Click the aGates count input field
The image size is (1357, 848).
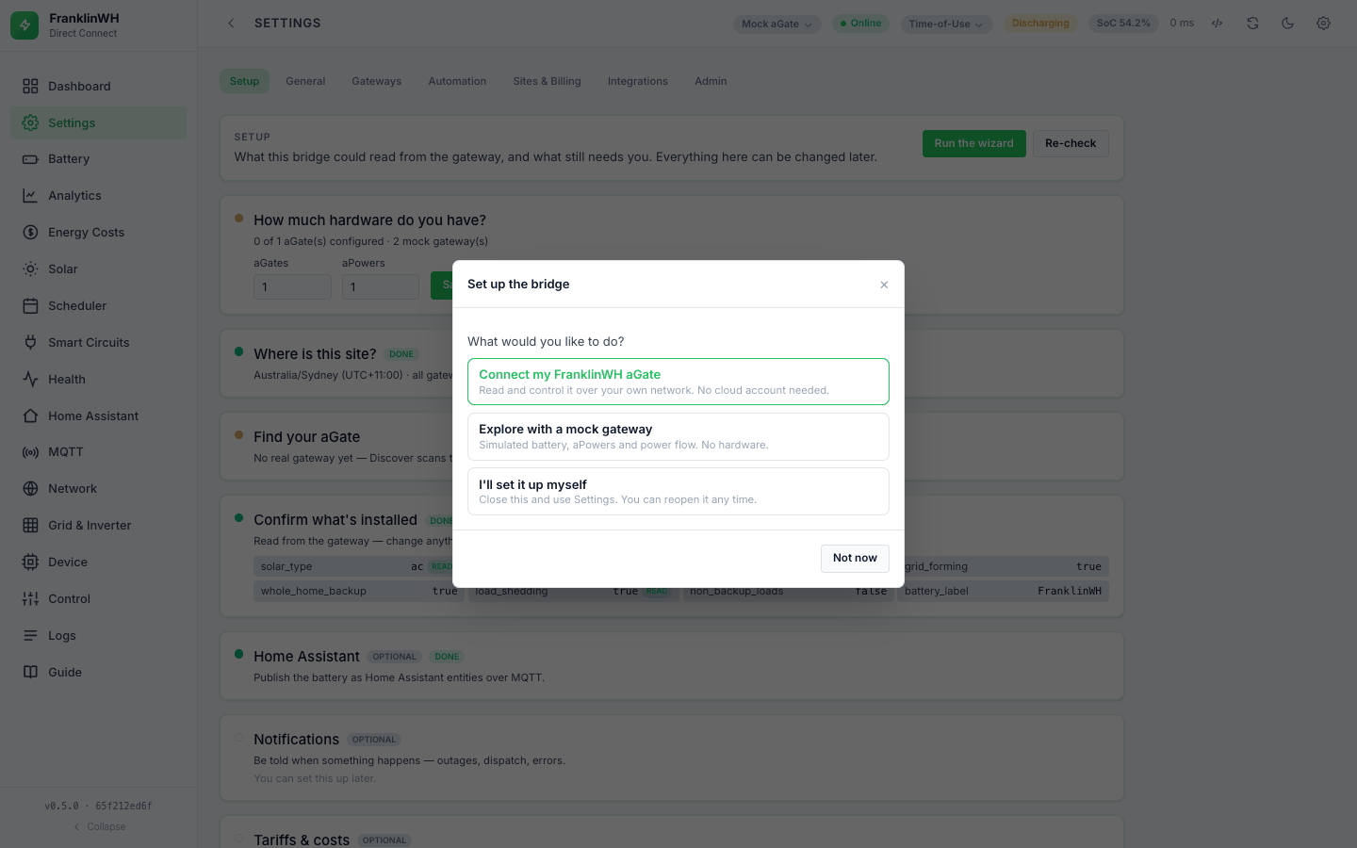coord(292,286)
